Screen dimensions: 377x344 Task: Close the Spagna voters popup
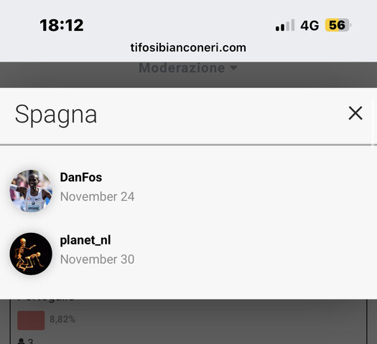click(x=355, y=113)
